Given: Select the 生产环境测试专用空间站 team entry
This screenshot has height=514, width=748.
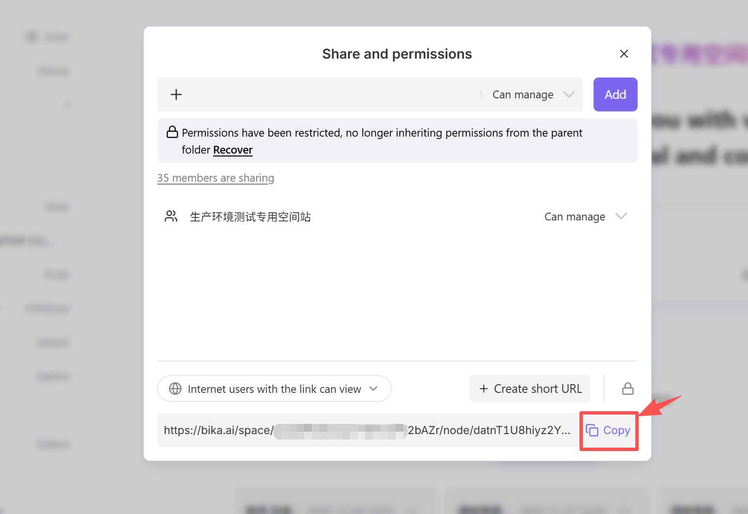Looking at the screenshot, I should click(250, 217).
